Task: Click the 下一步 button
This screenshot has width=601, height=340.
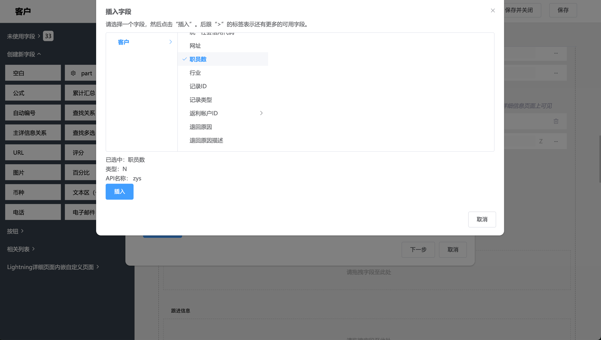Action: [418, 249]
